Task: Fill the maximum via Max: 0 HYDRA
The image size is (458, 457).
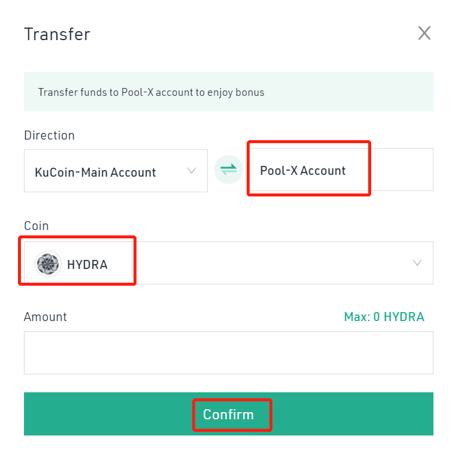Action: 384,317
